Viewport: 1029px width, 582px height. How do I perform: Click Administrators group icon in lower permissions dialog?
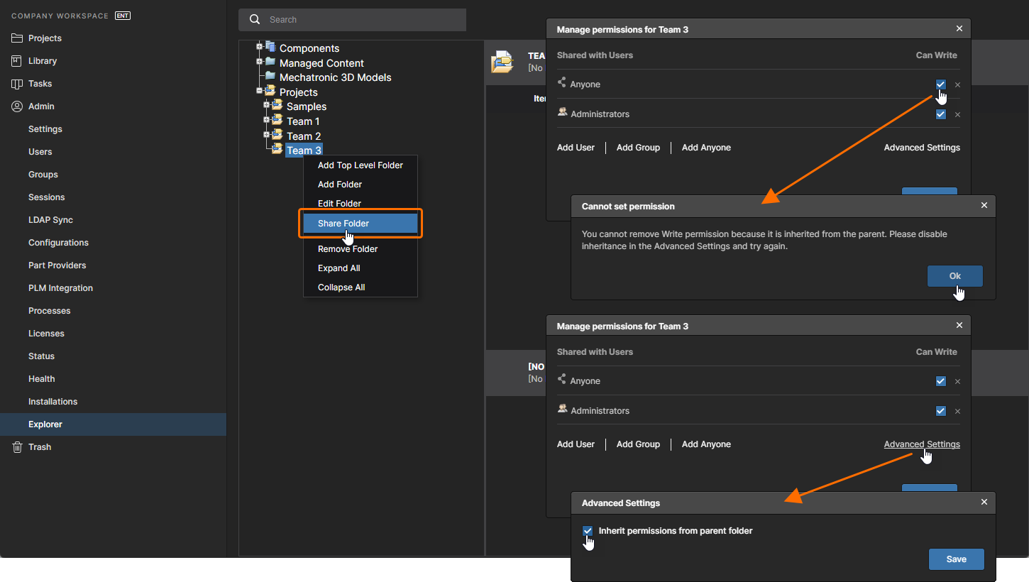point(562,409)
